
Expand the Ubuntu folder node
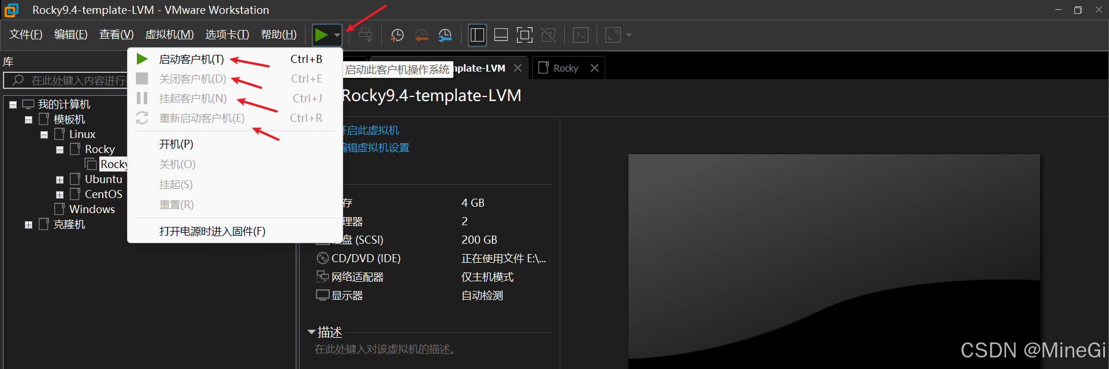[x=59, y=180]
